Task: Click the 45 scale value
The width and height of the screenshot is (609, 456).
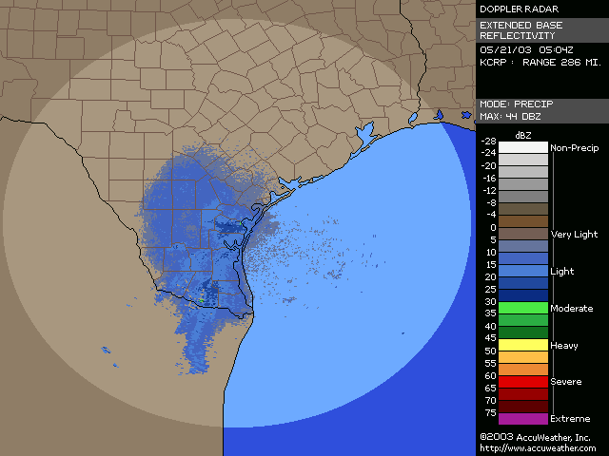Action: point(491,338)
